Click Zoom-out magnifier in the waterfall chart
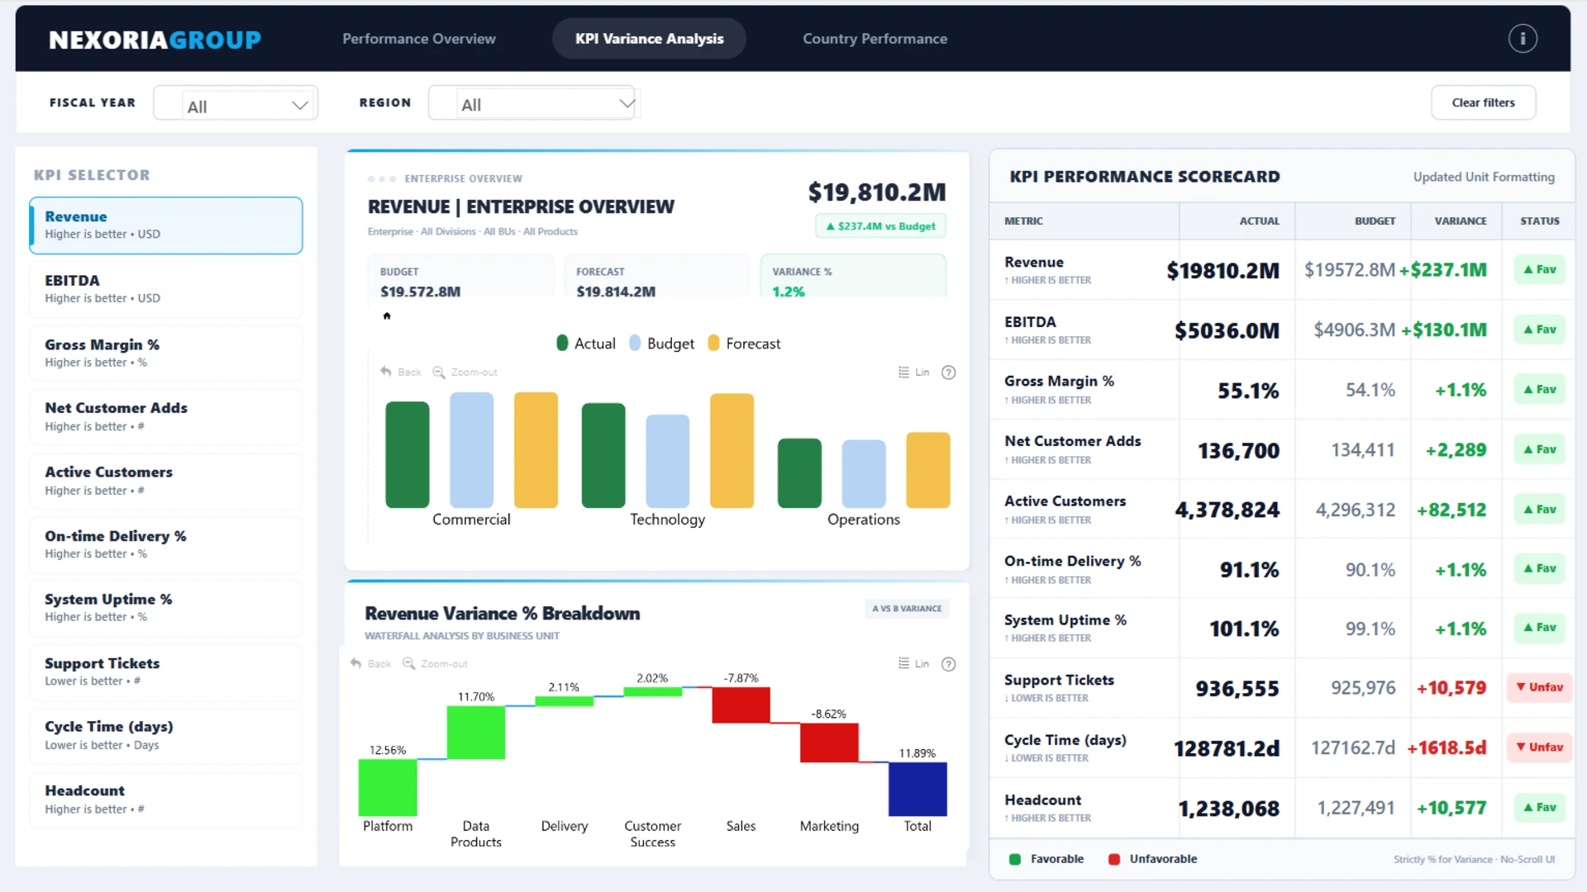The width and height of the screenshot is (1587, 892). pyautogui.click(x=409, y=663)
